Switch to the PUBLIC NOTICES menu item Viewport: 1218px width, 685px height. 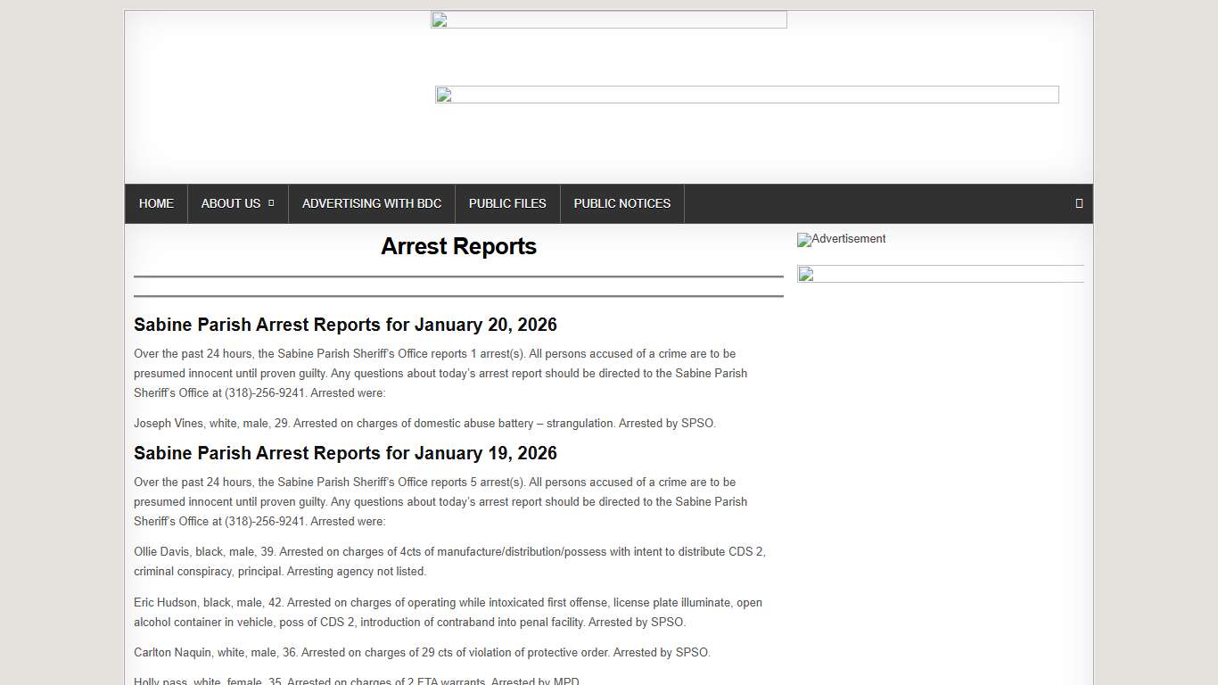tap(621, 203)
